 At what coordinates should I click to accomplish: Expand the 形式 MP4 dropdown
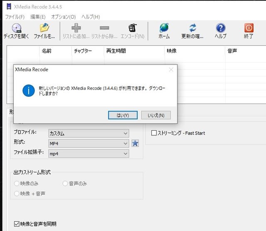point(89,144)
